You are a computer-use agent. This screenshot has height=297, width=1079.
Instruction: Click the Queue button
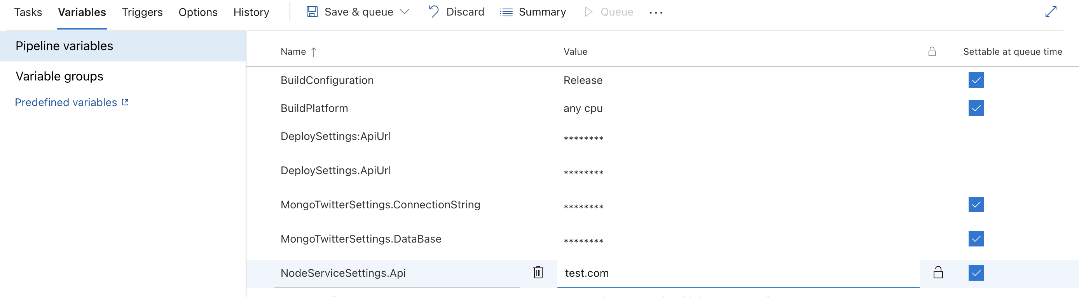coord(609,12)
